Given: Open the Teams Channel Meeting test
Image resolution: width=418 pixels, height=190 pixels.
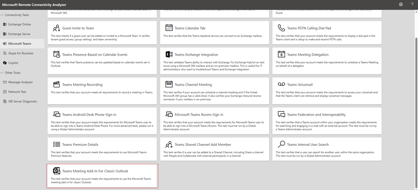Looking at the screenshot, I should [x=215, y=91].
